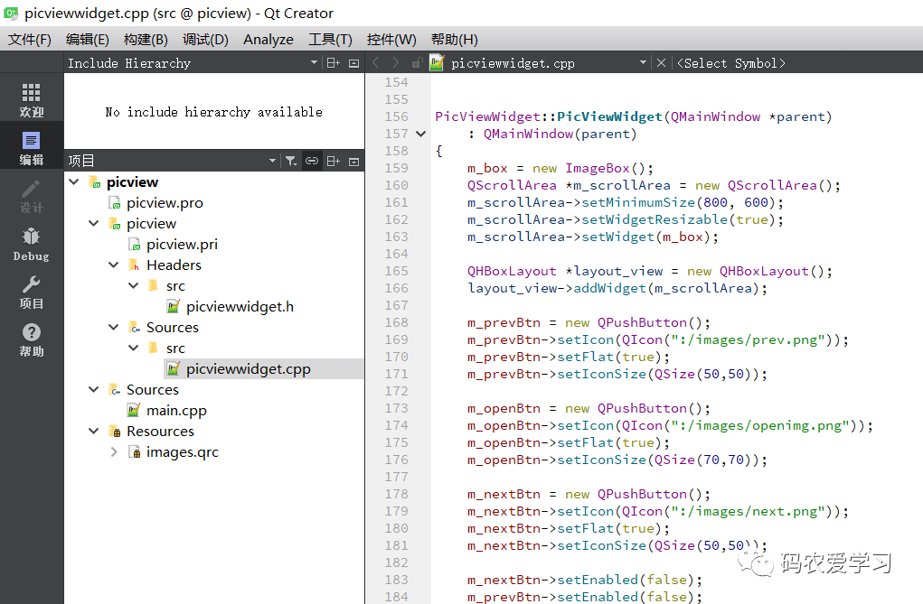
Task: Collapse the src folder under Headers
Action: [134, 286]
